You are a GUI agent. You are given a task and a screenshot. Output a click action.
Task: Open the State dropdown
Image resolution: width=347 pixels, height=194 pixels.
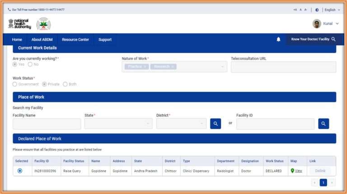[x=118, y=123]
